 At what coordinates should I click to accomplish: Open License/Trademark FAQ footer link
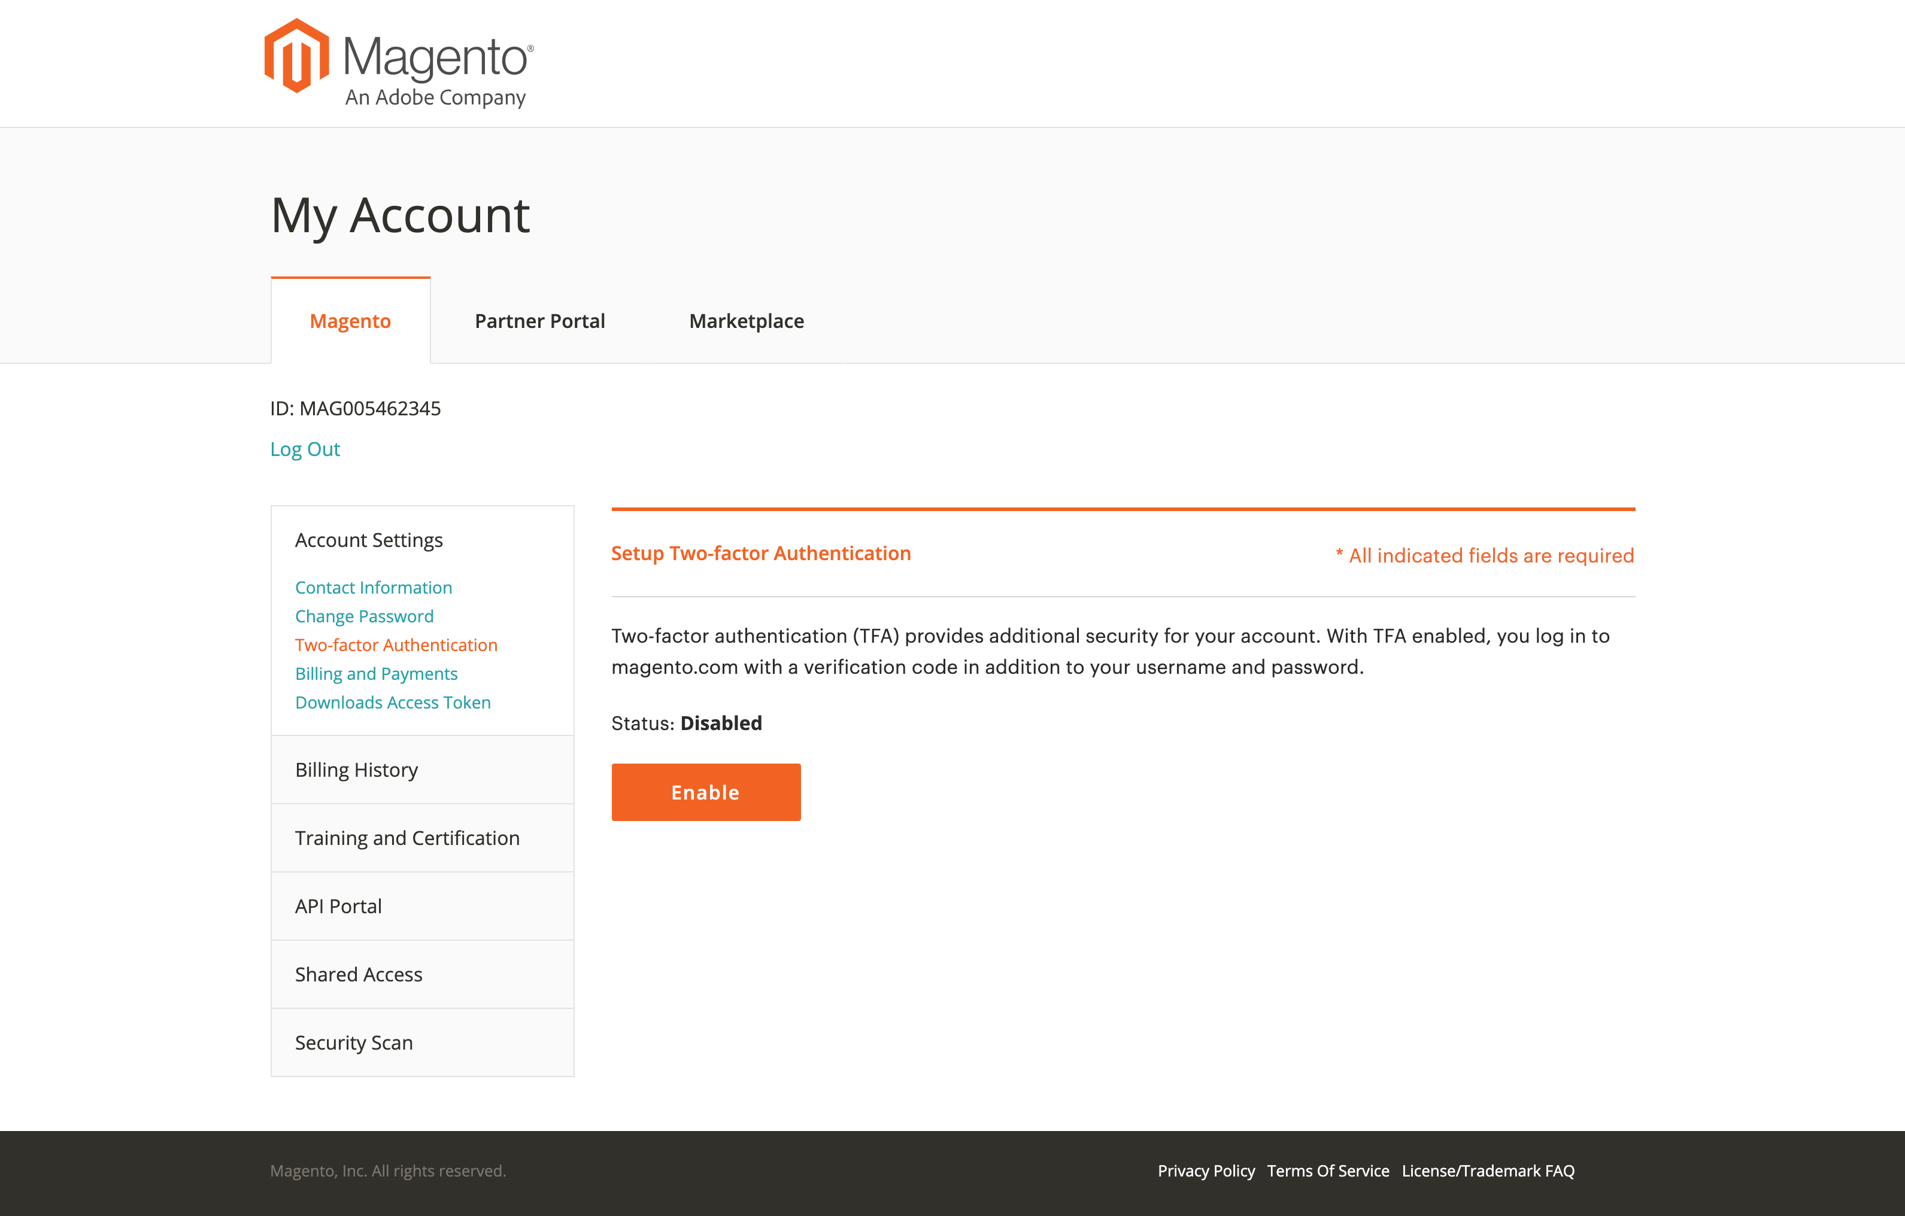[1488, 1171]
